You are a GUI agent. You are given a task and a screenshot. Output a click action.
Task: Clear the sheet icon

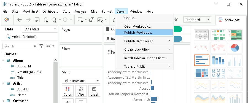[x=100, y=20]
